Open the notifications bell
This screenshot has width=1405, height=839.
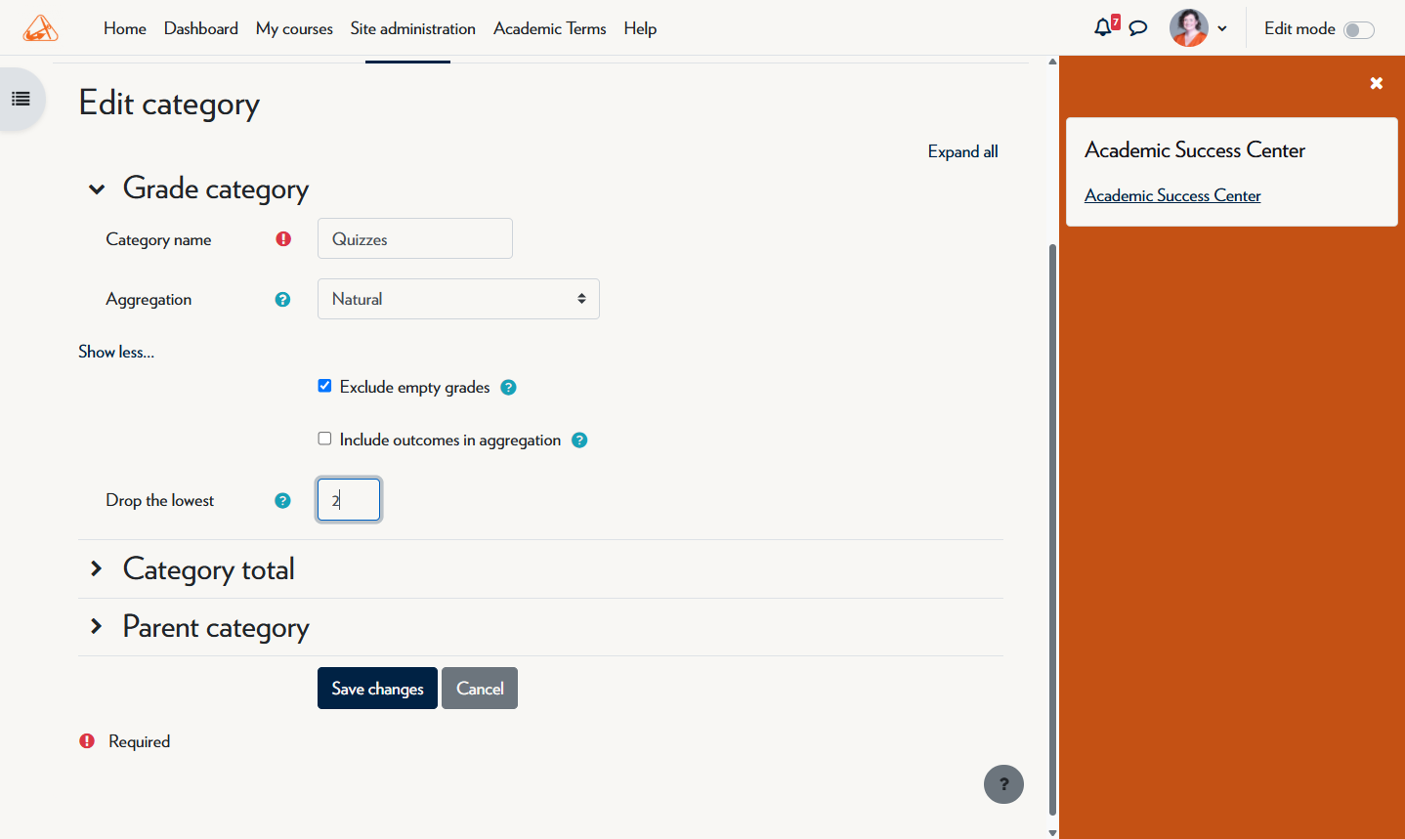coord(1103,27)
